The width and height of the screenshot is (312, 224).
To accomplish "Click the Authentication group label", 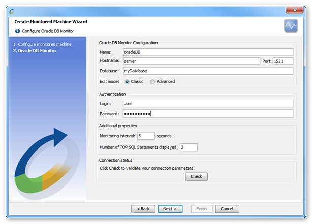I will (x=112, y=94).
